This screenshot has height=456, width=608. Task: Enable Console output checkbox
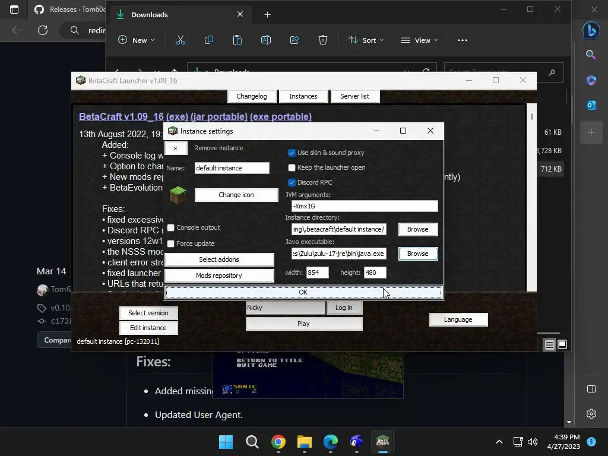(x=170, y=227)
